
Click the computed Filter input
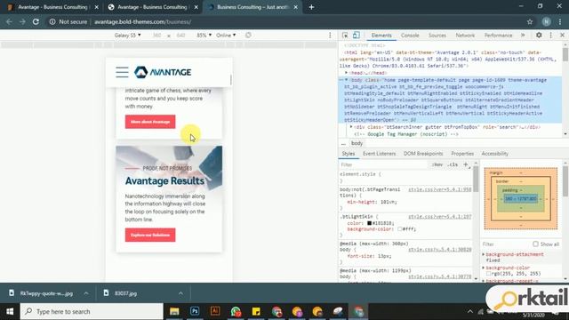(x=506, y=244)
